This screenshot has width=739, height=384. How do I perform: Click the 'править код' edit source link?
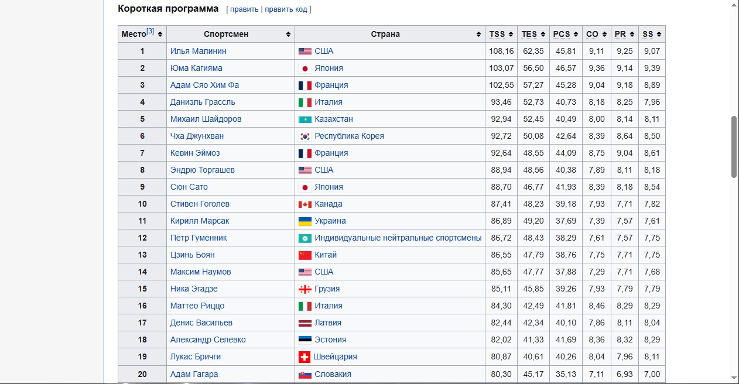click(x=286, y=9)
